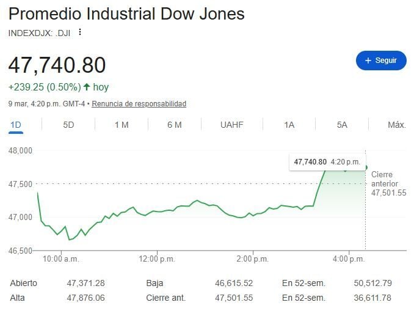Image resolution: width=414 pixels, height=316 pixels.
Task: Select the Máx. range tab
Action: [396, 125]
